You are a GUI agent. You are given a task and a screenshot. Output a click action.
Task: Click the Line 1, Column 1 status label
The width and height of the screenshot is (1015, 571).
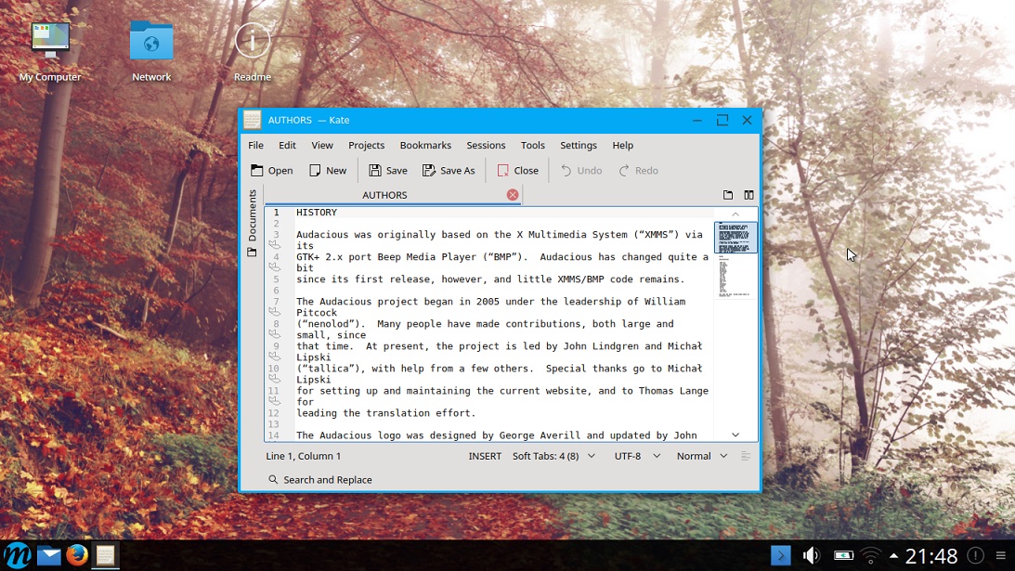click(x=303, y=456)
